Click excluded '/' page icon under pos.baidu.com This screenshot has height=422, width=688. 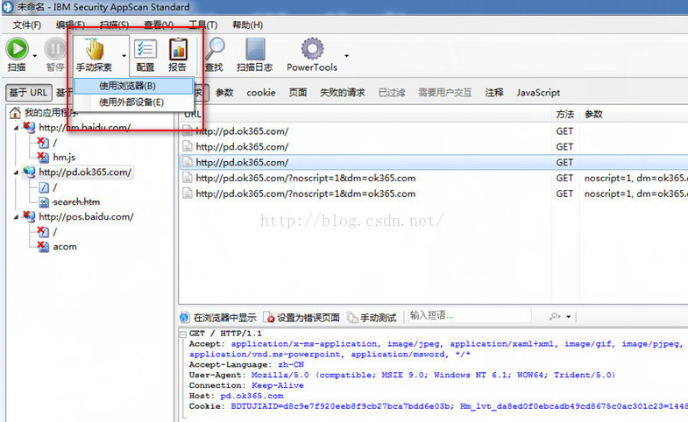[43, 231]
